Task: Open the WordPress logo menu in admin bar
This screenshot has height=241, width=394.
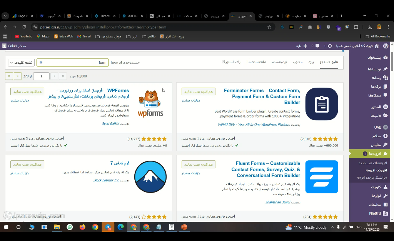Action: pos(386,46)
